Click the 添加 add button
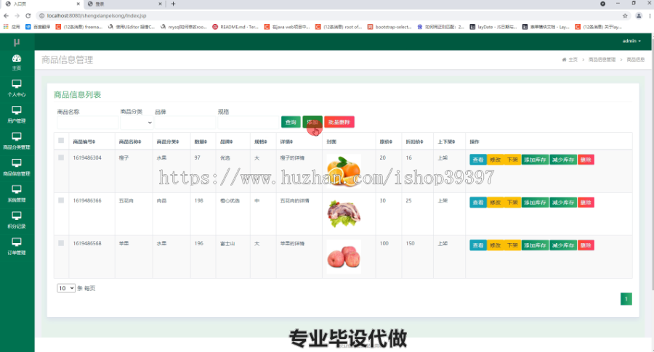The width and height of the screenshot is (654, 352). [312, 122]
